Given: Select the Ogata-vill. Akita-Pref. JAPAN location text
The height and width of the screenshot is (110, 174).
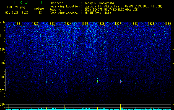Looking at the screenshot, I should 123,6.
